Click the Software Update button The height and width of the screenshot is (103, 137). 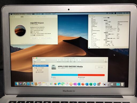pos(46,38)
